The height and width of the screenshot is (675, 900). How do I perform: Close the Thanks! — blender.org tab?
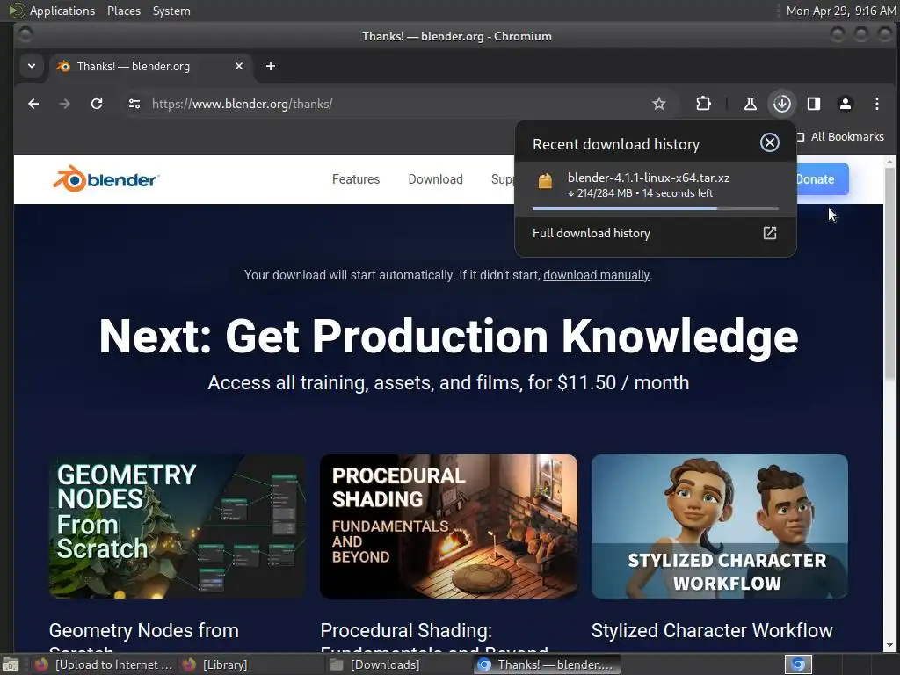pos(239,66)
